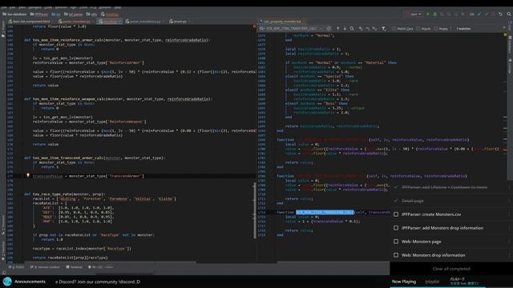Click add selection for next occurrence icon
The width and height of the screenshot is (513, 288).
361,29
